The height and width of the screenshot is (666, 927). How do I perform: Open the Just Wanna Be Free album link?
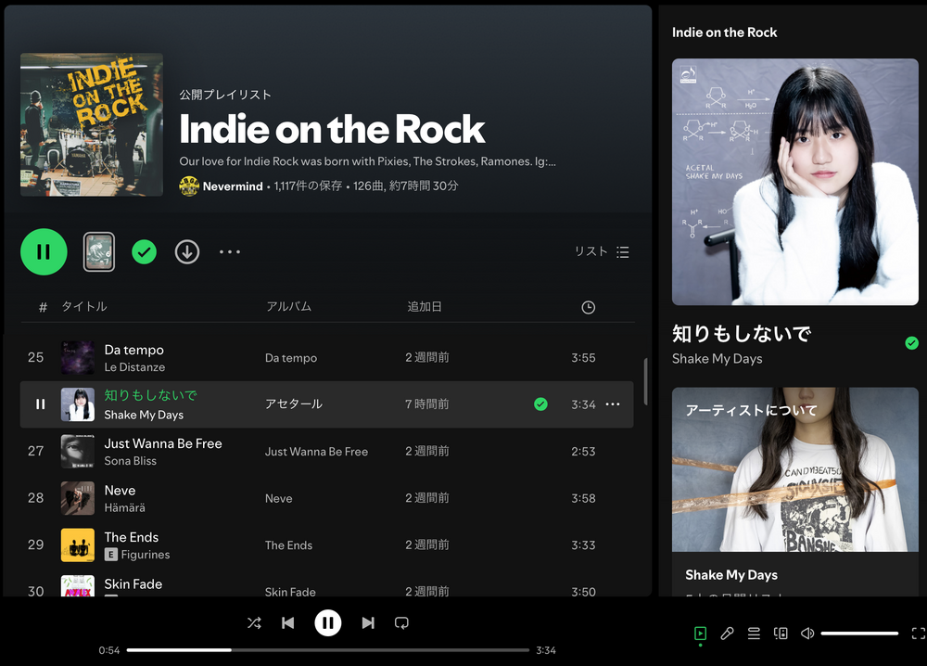(x=316, y=452)
